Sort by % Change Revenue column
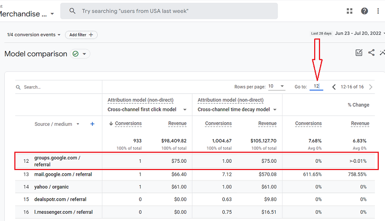 360,124
